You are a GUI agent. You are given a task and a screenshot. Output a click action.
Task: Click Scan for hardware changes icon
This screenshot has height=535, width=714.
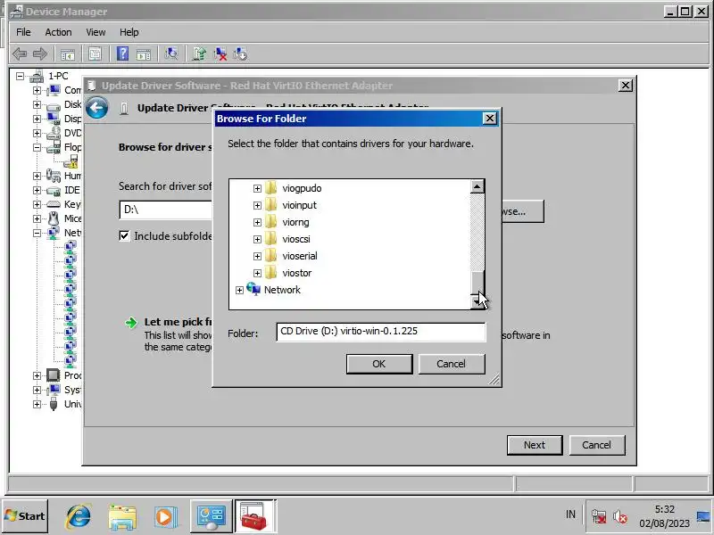click(171, 54)
